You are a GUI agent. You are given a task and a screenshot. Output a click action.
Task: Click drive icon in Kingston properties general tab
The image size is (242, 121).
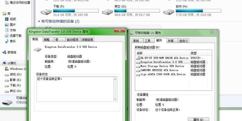click(38, 49)
